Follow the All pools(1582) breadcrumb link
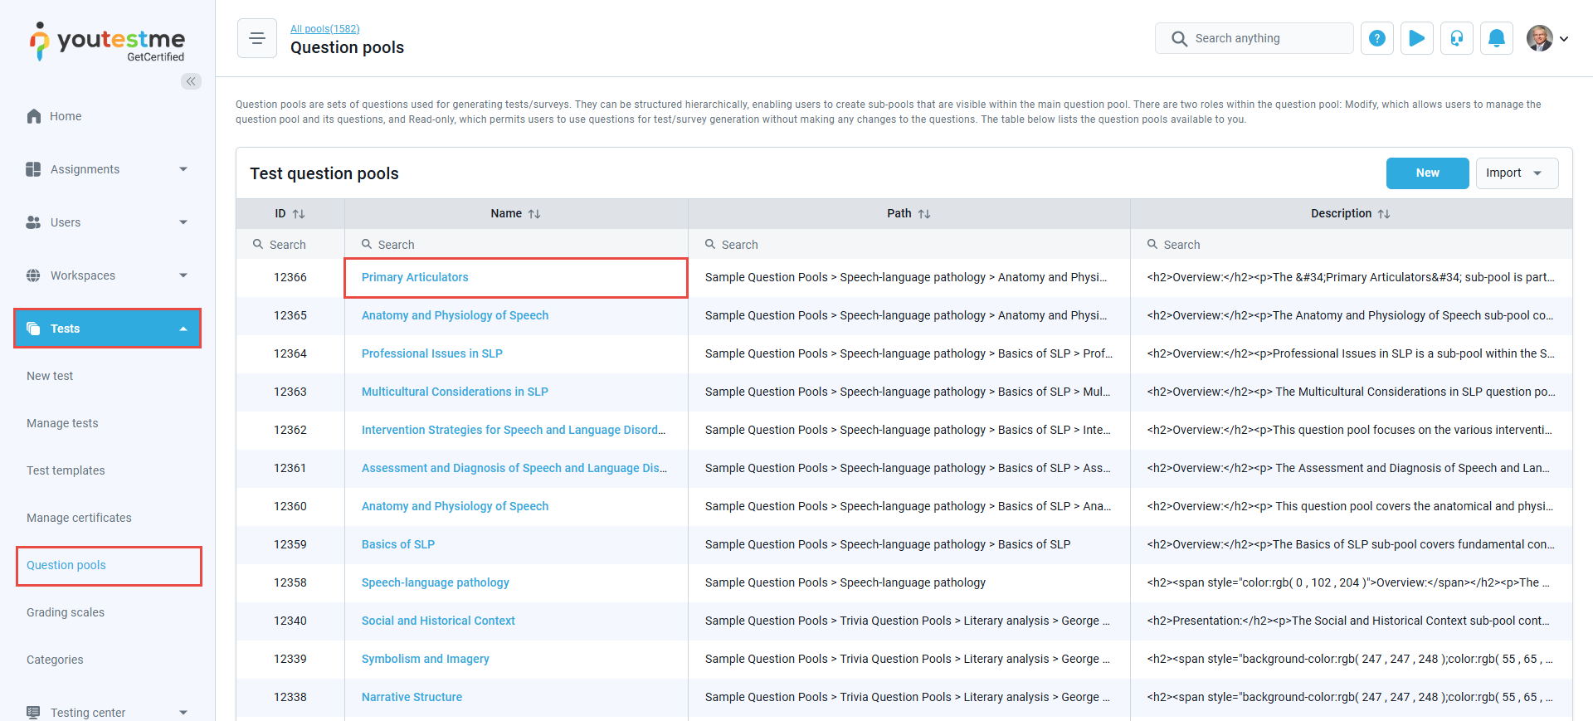 pyautogui.click(x=324, y=29)
